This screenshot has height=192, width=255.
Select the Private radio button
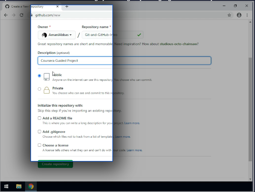coord(39,89)
